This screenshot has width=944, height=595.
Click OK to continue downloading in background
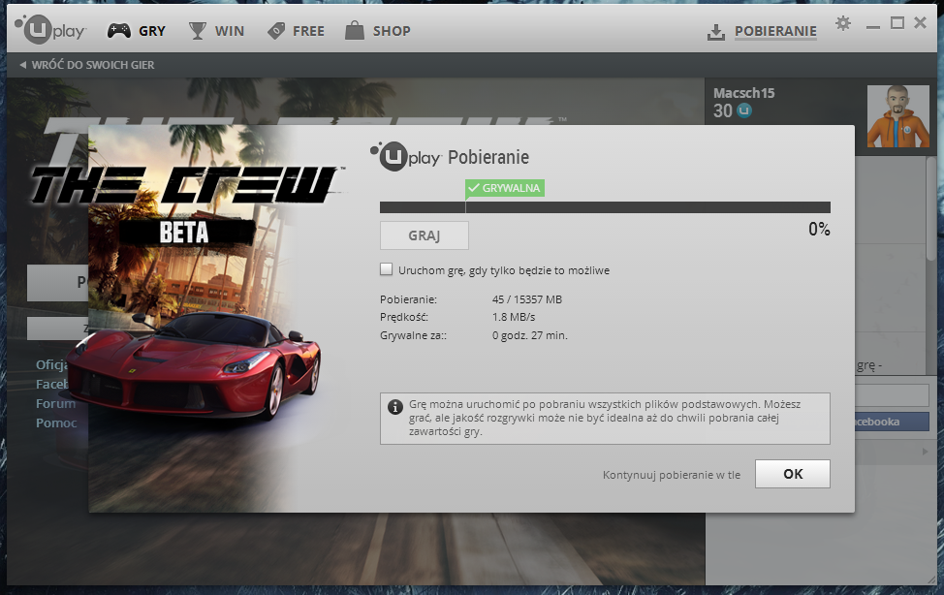[792, 474]
